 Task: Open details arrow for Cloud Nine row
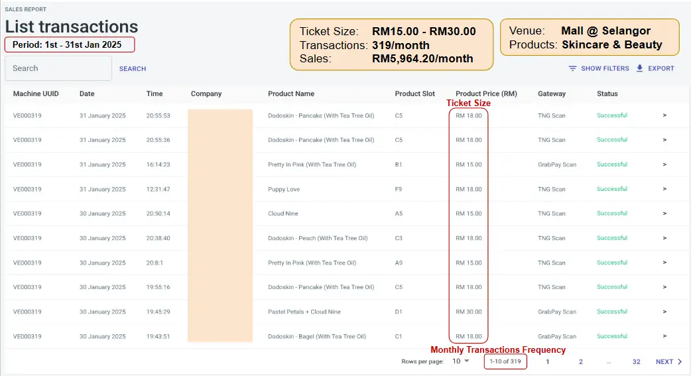(664, 214)
